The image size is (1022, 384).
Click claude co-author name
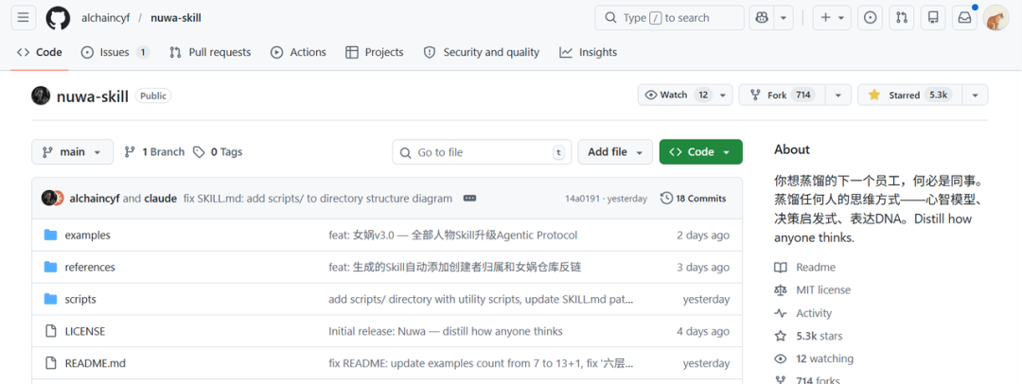160,199
